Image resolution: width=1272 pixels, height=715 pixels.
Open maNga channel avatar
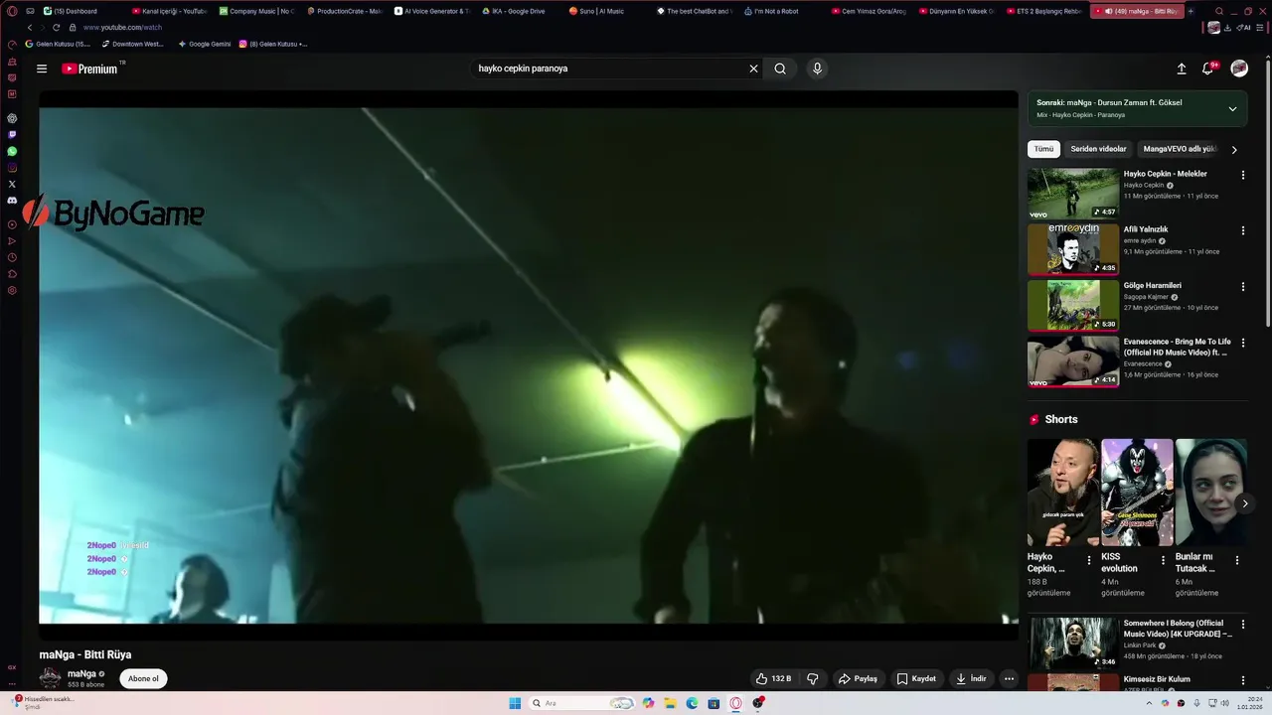point(50,678)
